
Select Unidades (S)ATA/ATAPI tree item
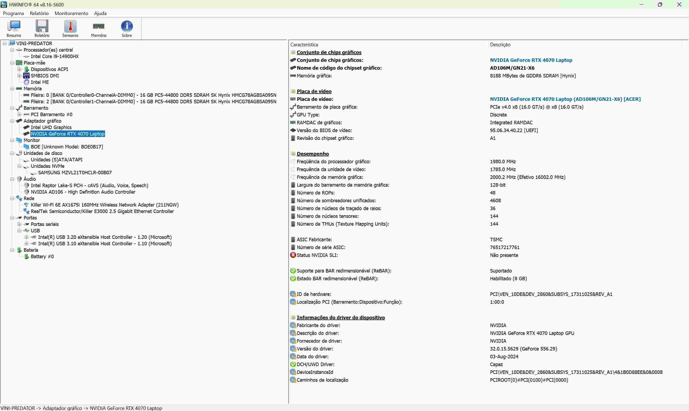[57, 160]
